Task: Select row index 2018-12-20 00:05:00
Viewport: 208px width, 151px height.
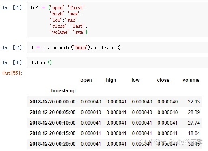Action: (x=53, y=112)
